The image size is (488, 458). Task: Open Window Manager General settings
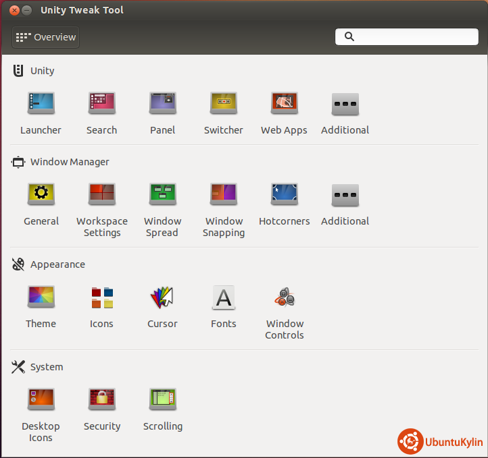click(41, 195)
